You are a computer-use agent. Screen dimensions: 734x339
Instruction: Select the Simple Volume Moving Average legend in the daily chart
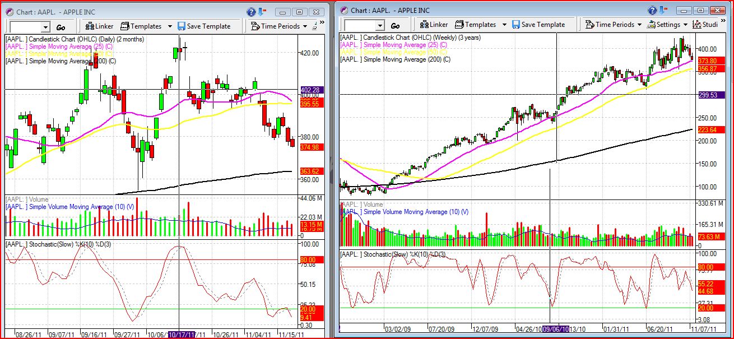(69, 207)
